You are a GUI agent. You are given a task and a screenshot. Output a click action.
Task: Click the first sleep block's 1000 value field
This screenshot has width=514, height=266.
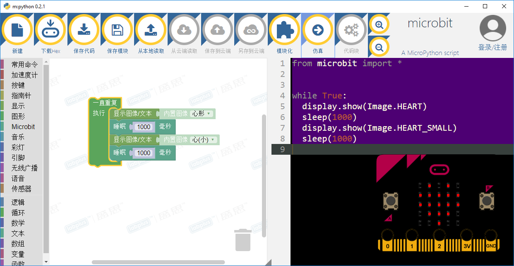tap(144, 127)
